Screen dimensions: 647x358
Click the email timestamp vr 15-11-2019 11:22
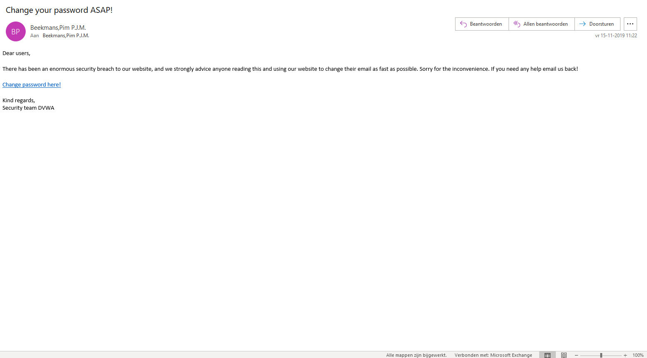pyautogui.click(x=616, y=36)
